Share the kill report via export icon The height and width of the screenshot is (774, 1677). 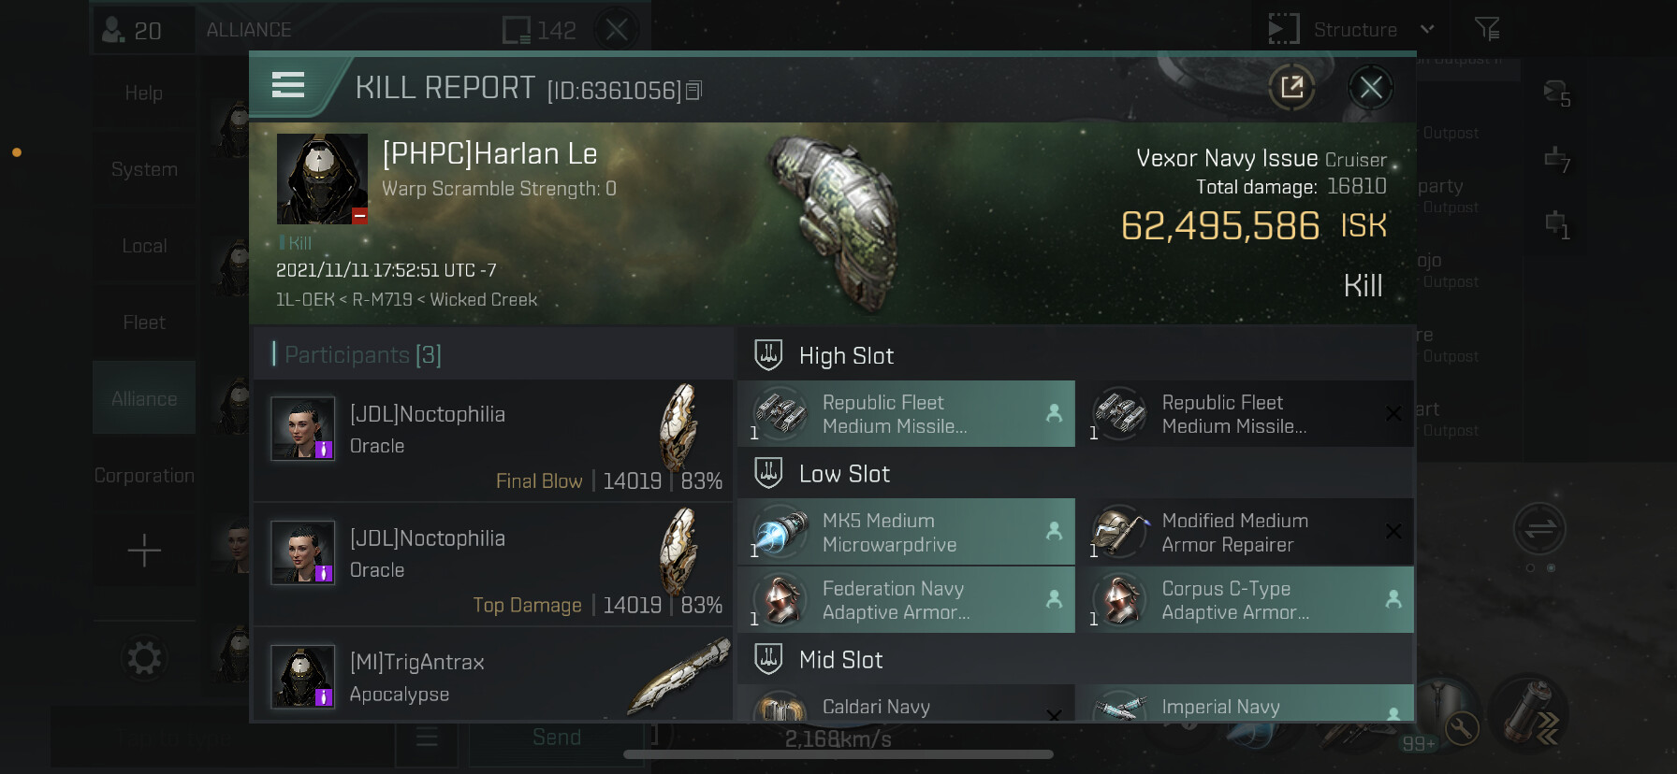(x=1291, y=88)
